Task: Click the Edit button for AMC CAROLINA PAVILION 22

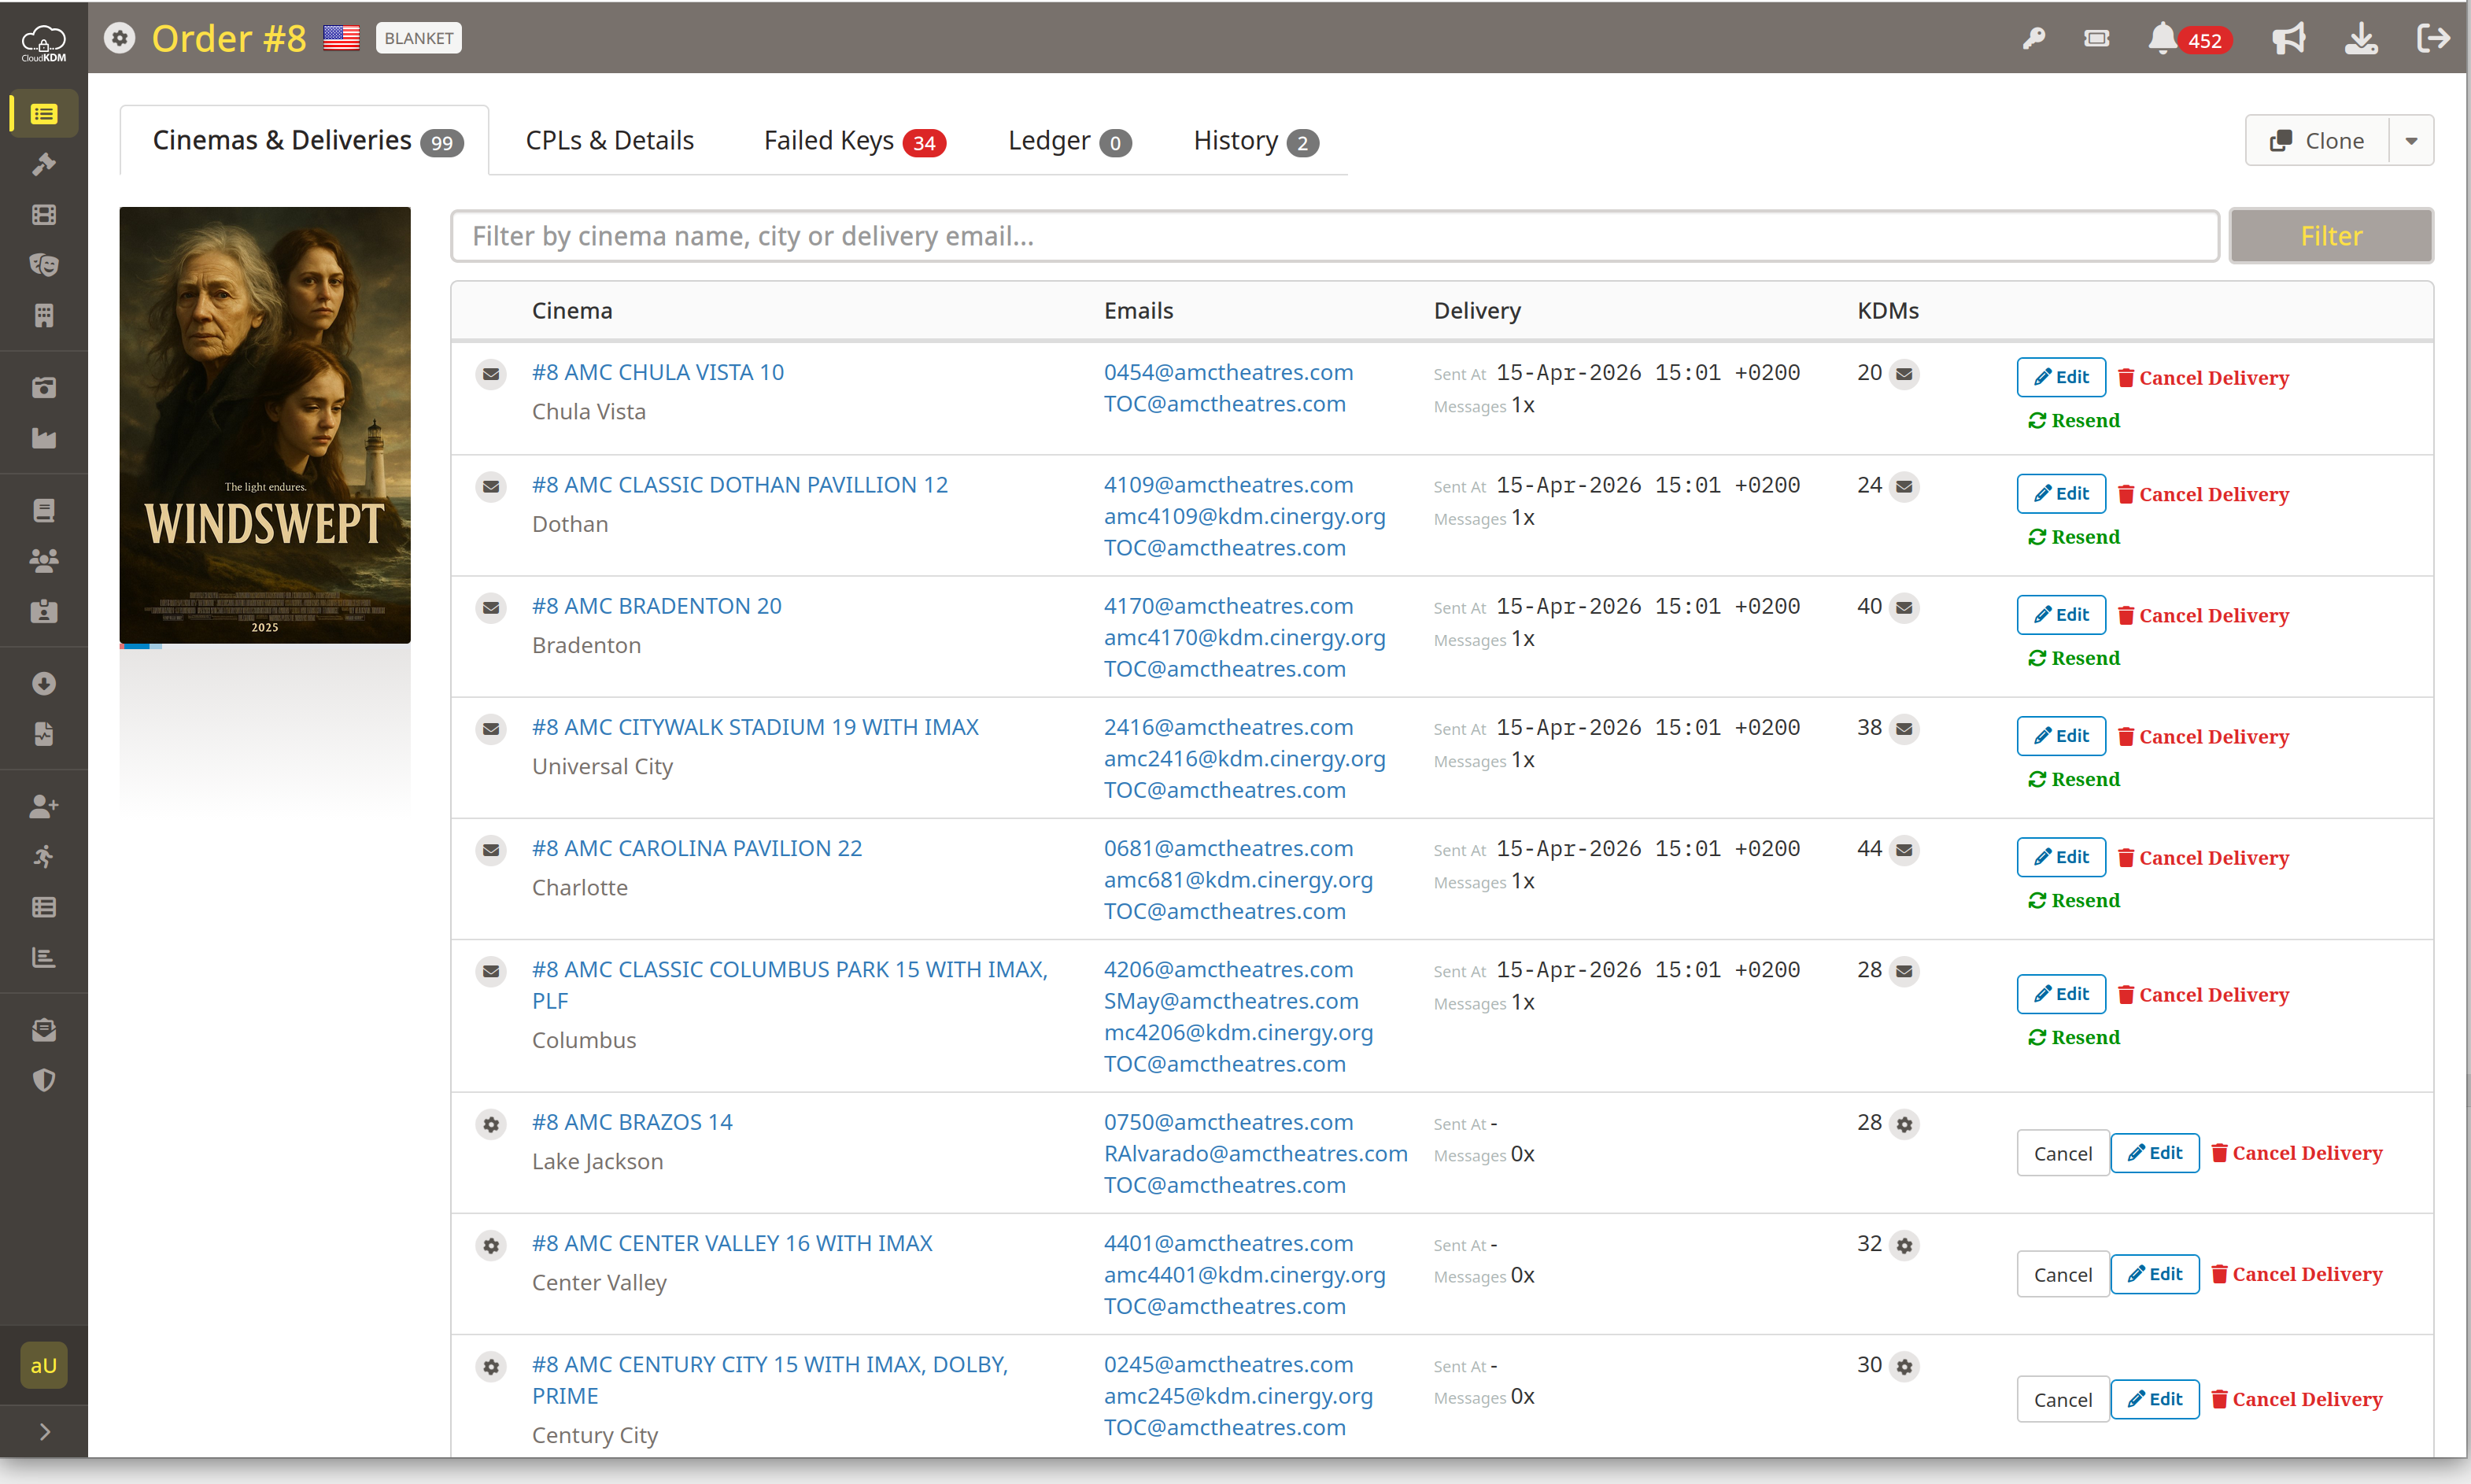Action: point(2061,857)
